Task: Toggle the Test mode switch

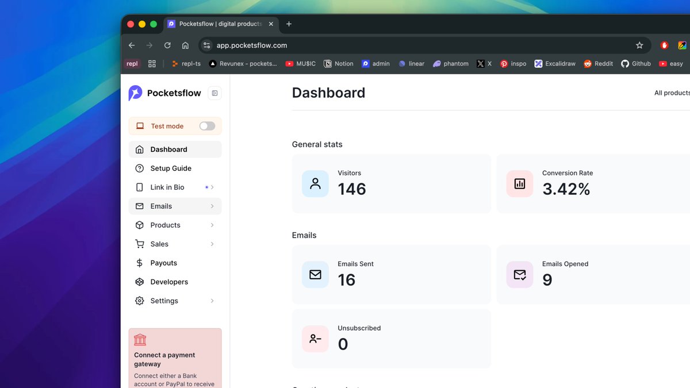Action: [x=207, y=126]
